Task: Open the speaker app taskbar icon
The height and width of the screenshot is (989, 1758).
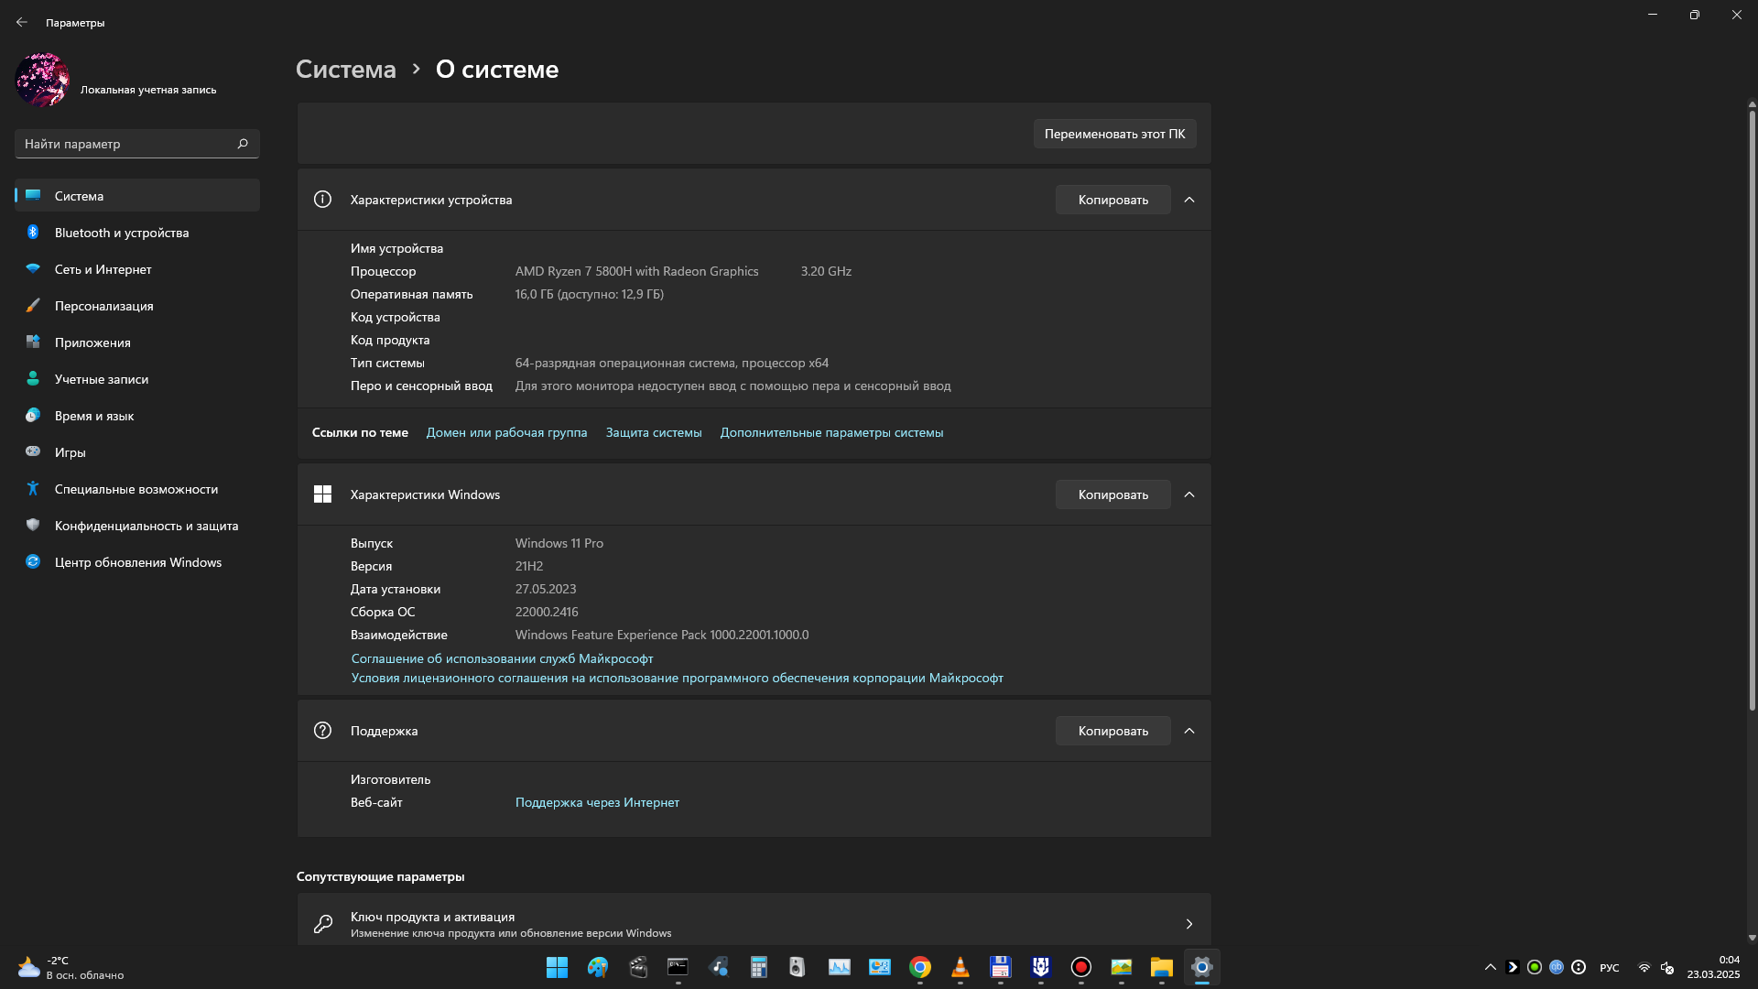Action: tap(798, 967)
